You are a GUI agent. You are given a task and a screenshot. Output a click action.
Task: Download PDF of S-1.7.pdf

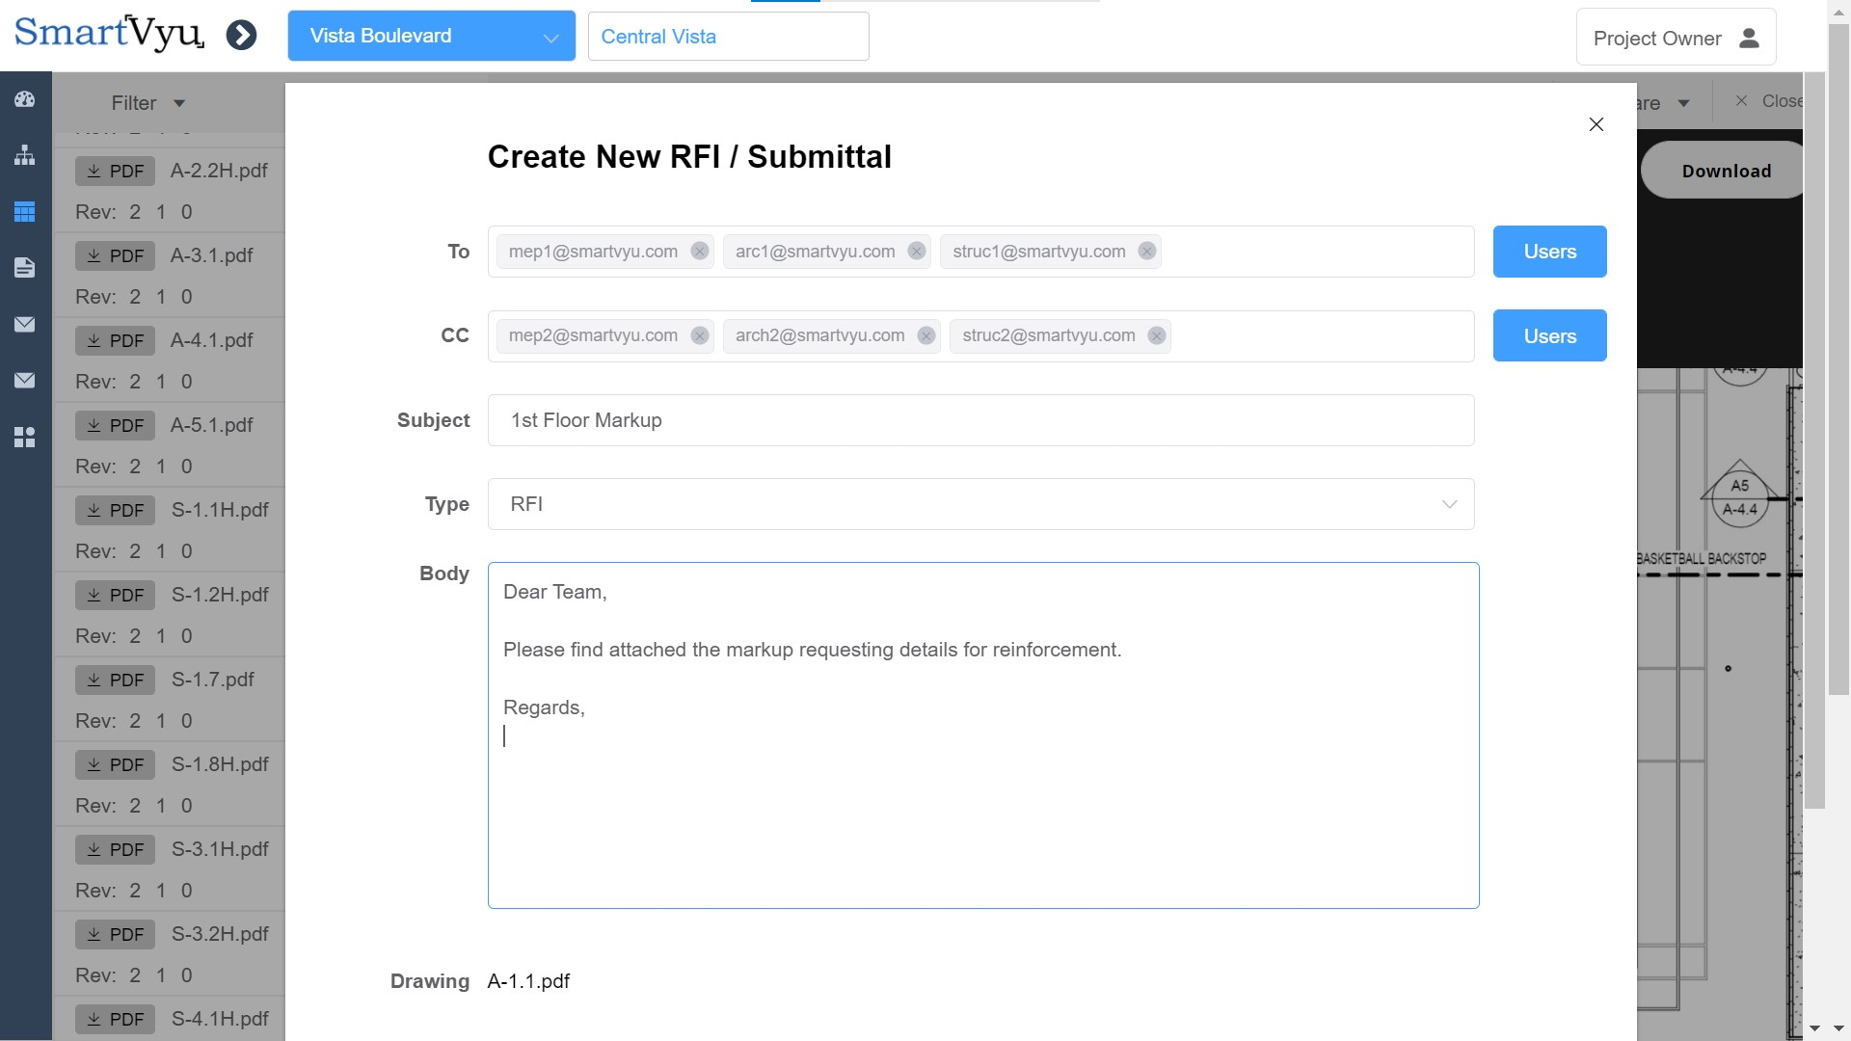point(116,680)
